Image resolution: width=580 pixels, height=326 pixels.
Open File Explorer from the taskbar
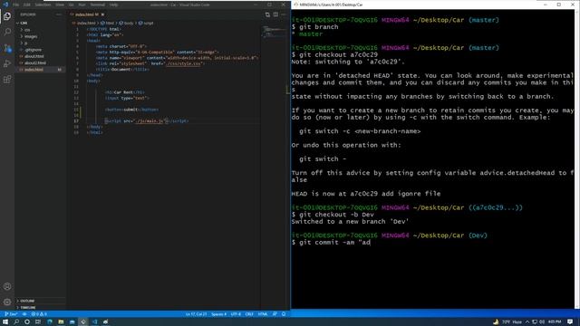point(61,322)
